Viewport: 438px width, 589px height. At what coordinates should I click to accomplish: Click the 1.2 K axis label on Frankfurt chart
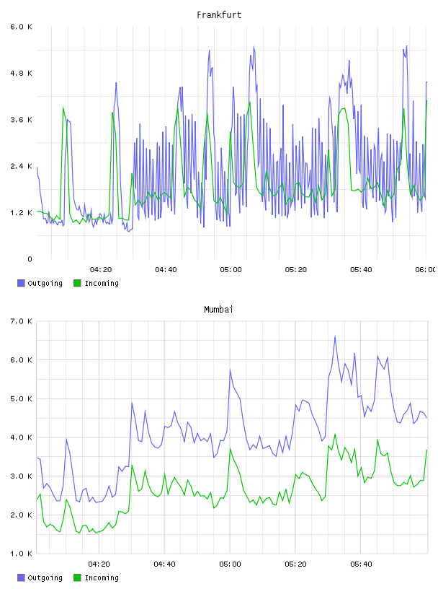tap(22, 213)
